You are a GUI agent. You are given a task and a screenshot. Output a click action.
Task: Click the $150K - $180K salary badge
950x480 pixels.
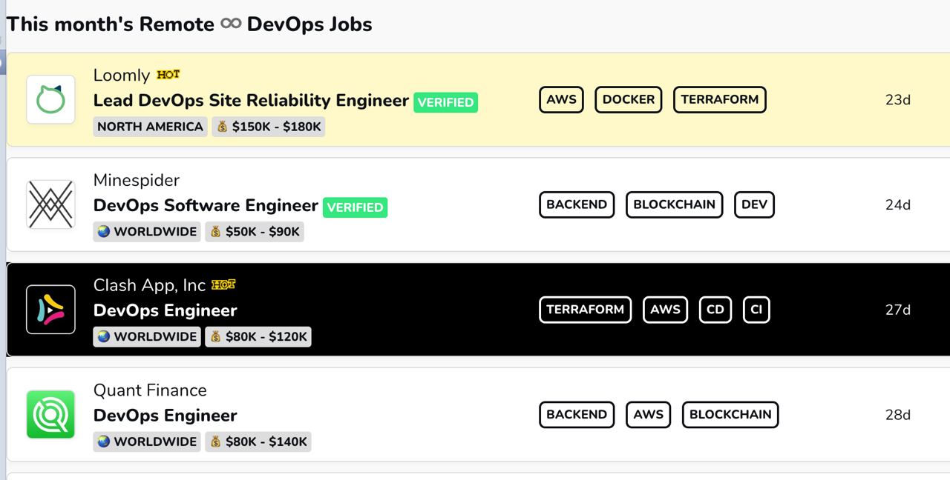tap(269, 127)
